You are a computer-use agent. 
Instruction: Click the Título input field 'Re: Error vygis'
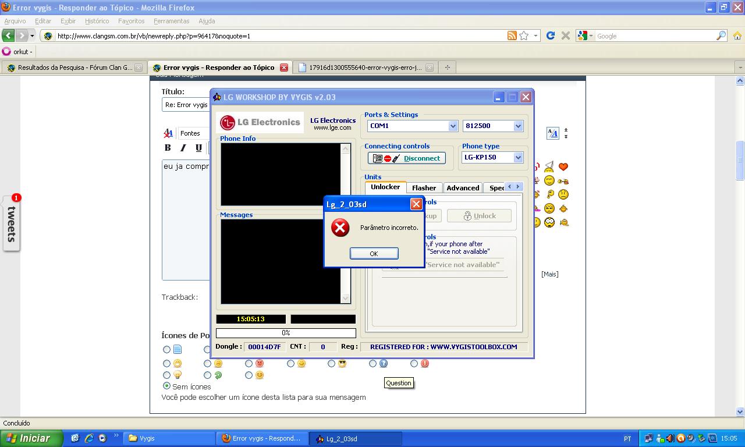186,105
